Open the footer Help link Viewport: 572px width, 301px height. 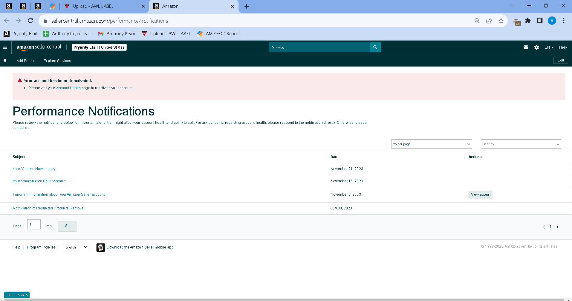(x=16, y=247)
